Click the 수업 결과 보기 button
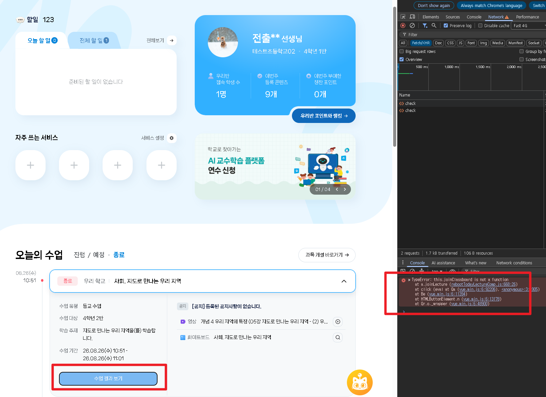 (108, 379)
